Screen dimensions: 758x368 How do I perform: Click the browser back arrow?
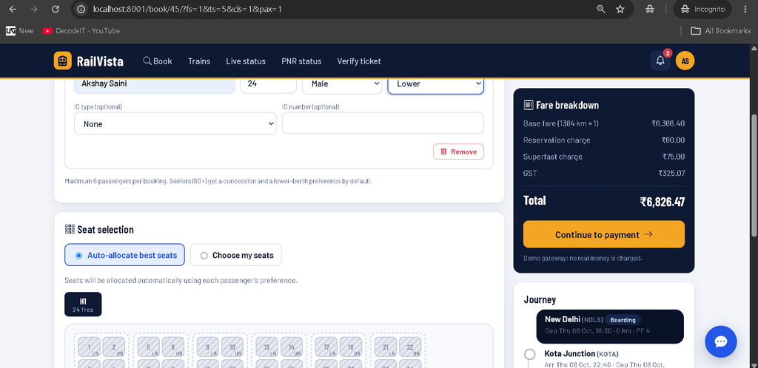coord(13,9)
